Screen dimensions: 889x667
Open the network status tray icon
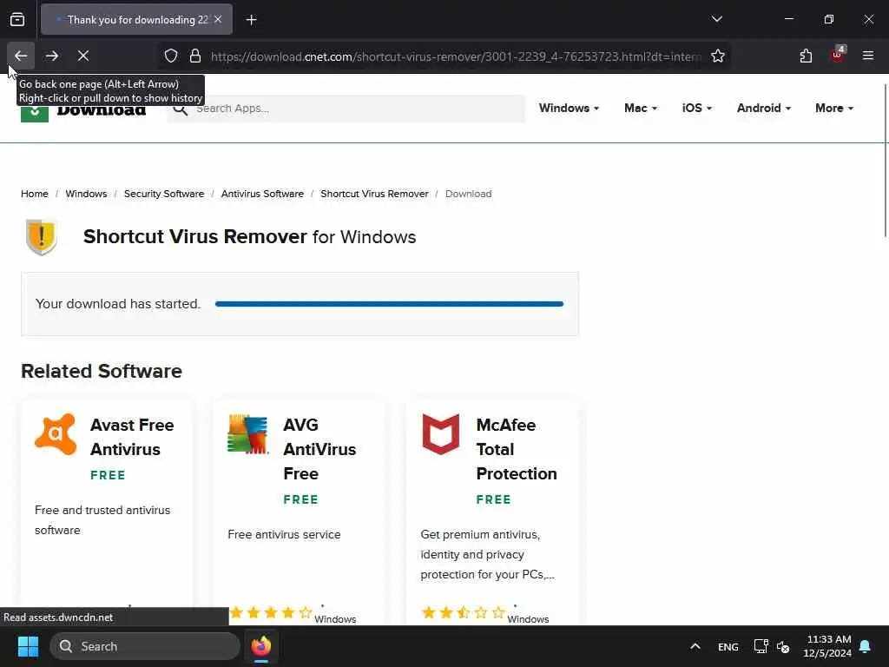pos(761,646)
